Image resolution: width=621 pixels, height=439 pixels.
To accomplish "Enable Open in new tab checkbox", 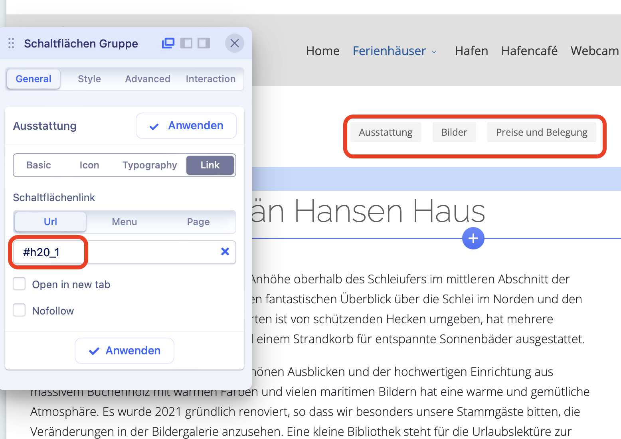I will click(x=19, y=284).
